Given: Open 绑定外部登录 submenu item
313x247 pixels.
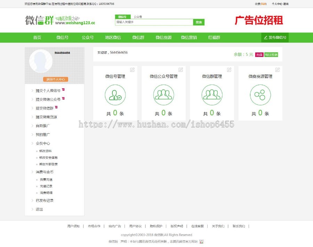Looking at the screenshot, I should click(x=48, y=164).
